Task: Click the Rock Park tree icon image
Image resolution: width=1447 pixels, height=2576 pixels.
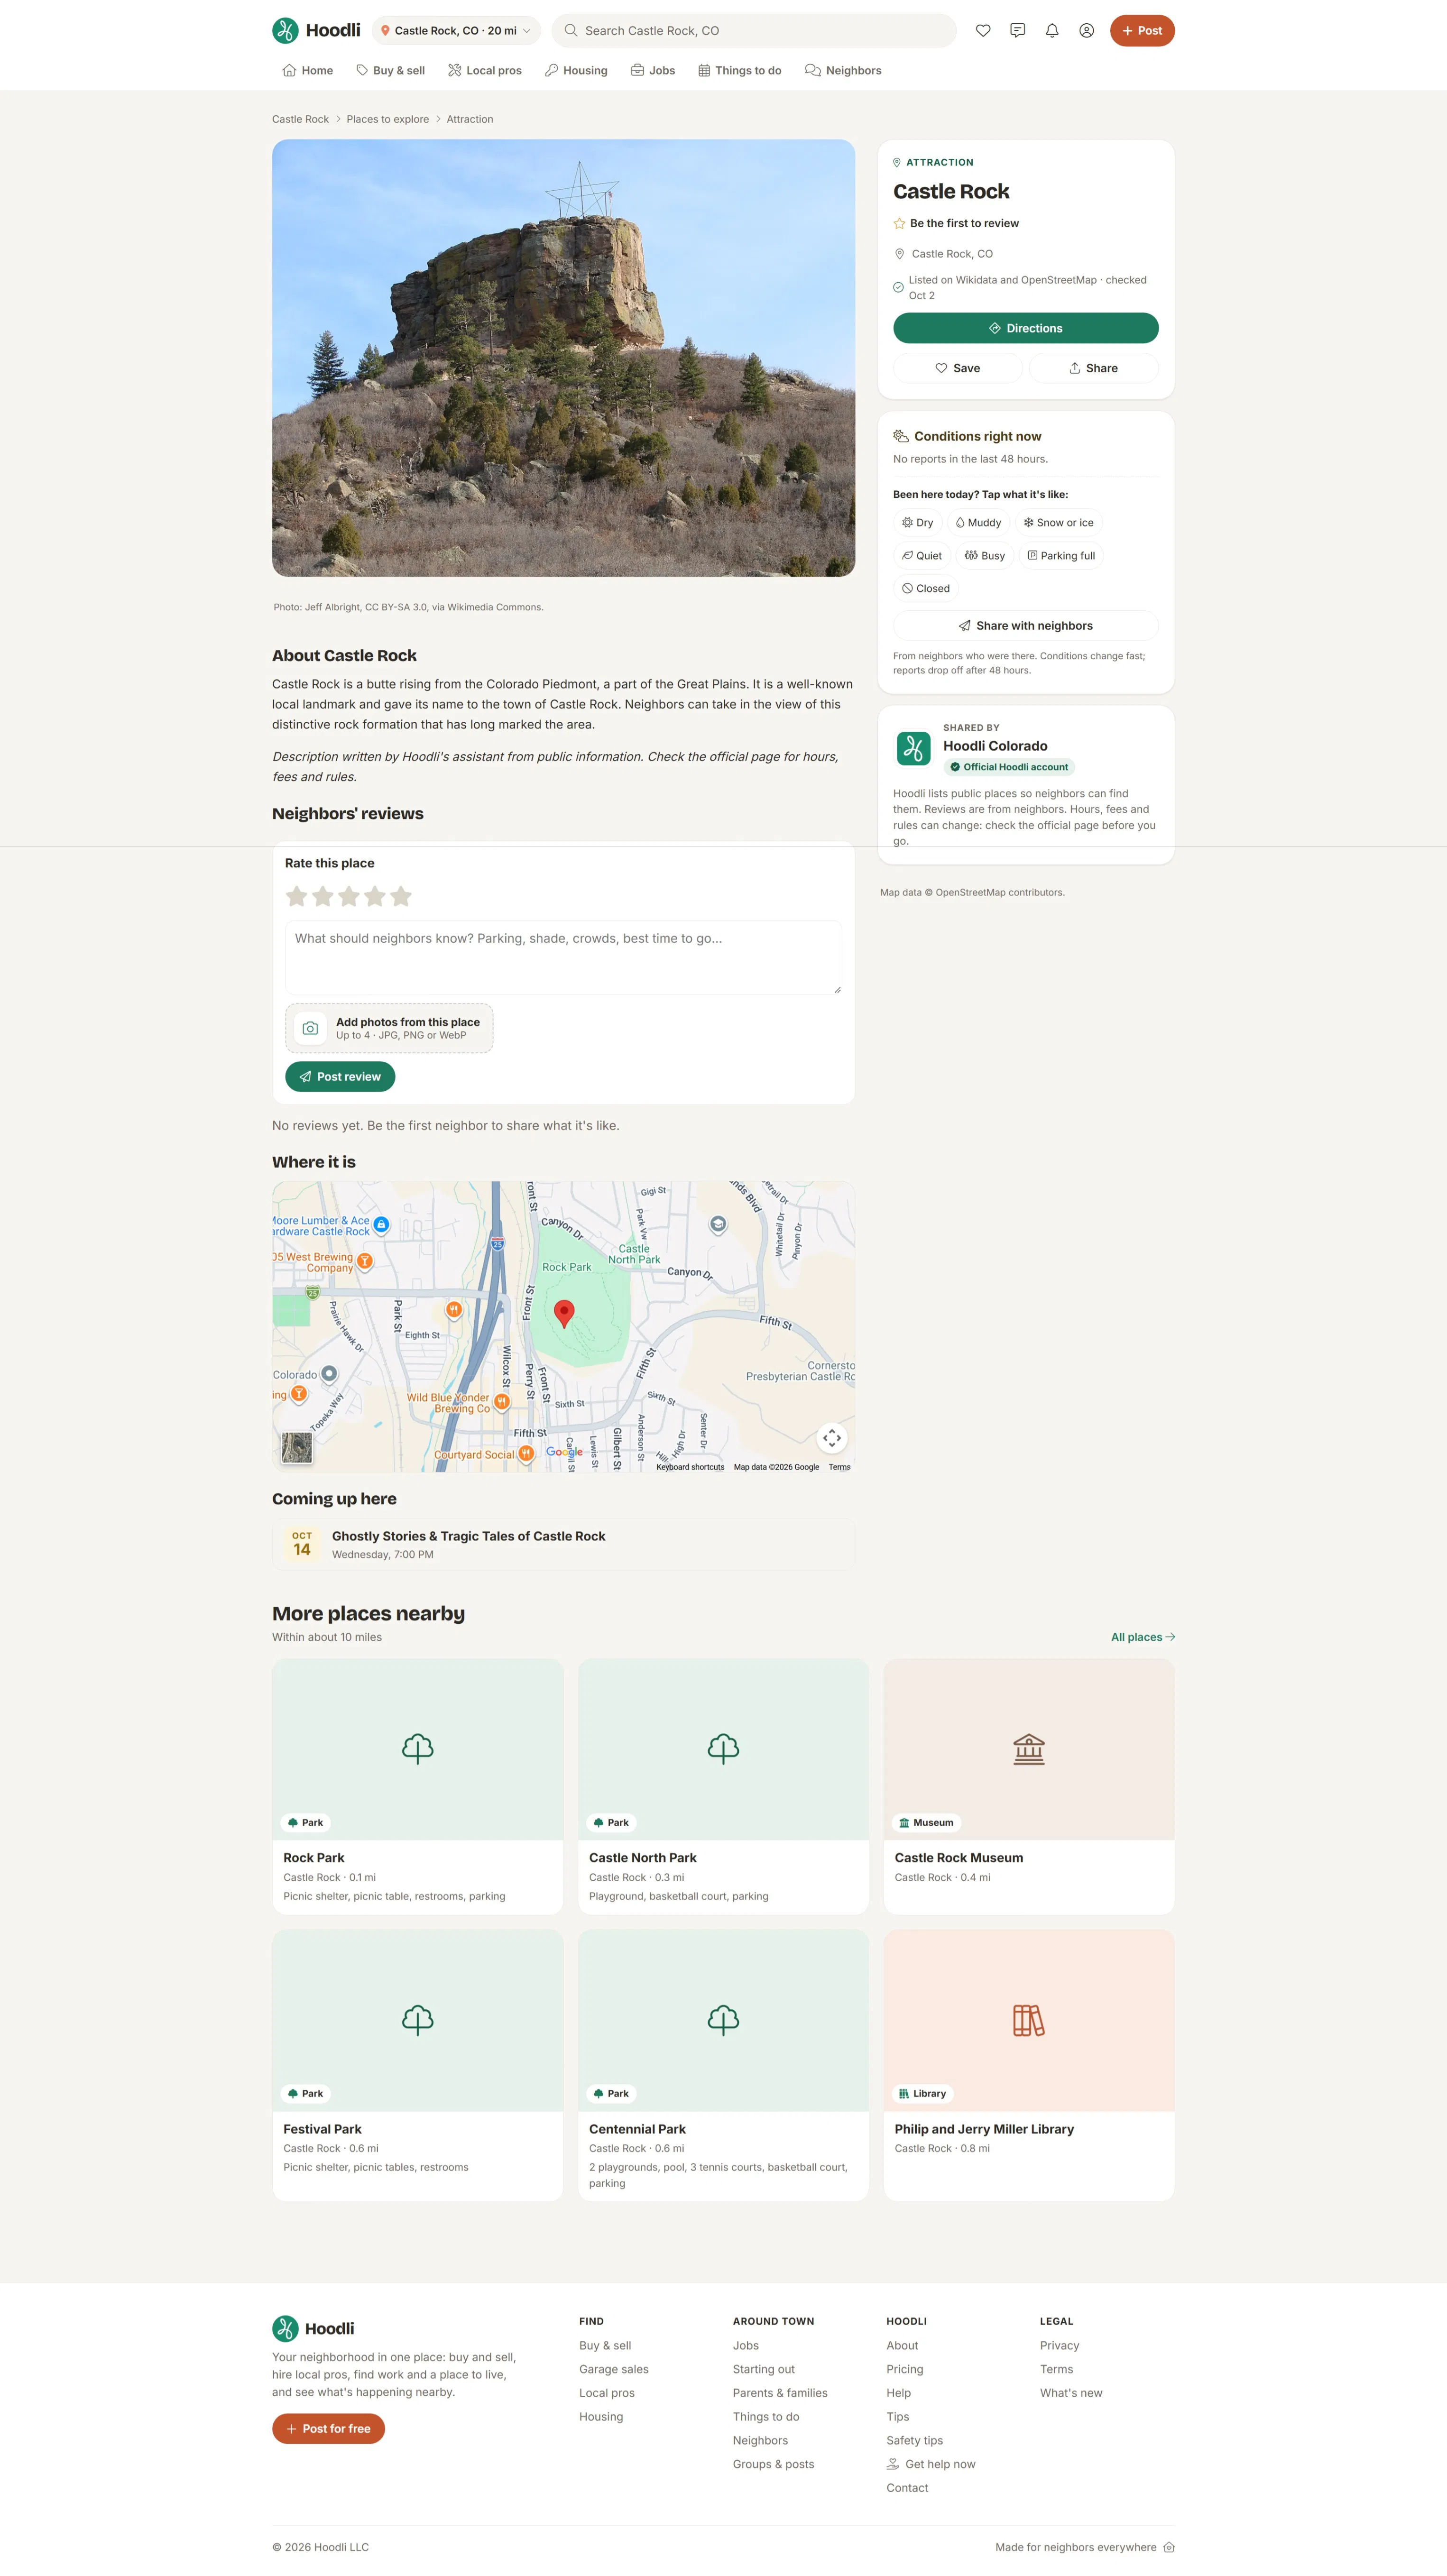Action: click(x=418, y=1748)
